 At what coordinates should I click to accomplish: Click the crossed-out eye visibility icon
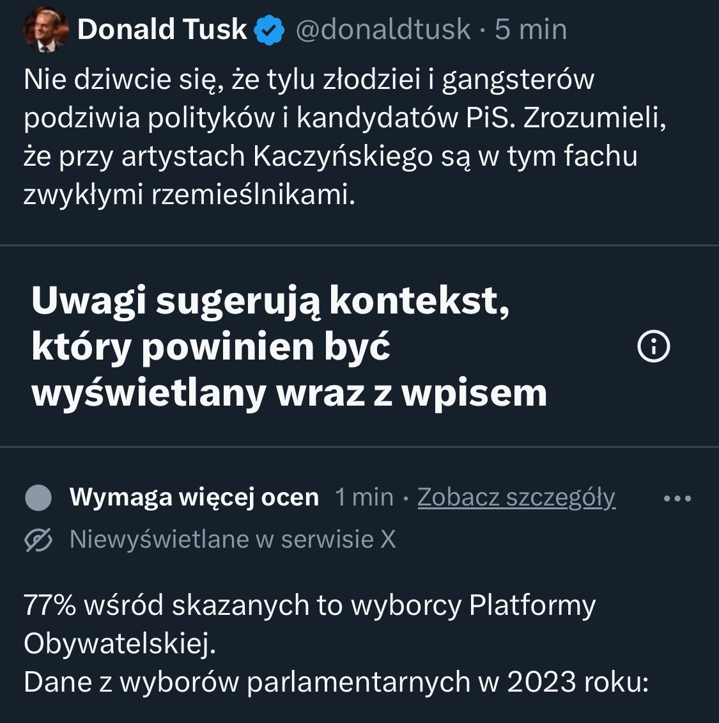(x=38, y=541)
